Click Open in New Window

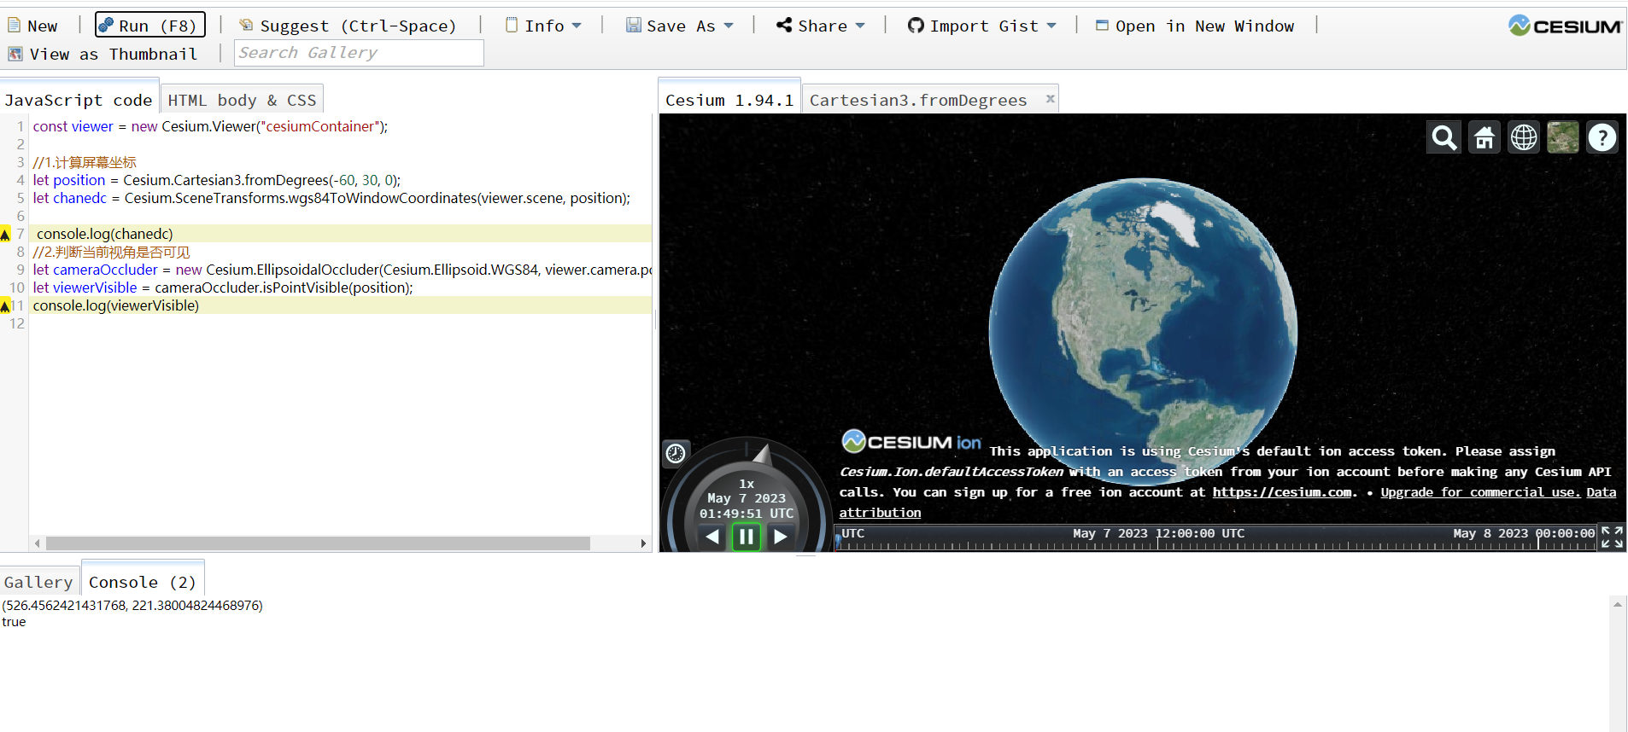point(1195,26)
